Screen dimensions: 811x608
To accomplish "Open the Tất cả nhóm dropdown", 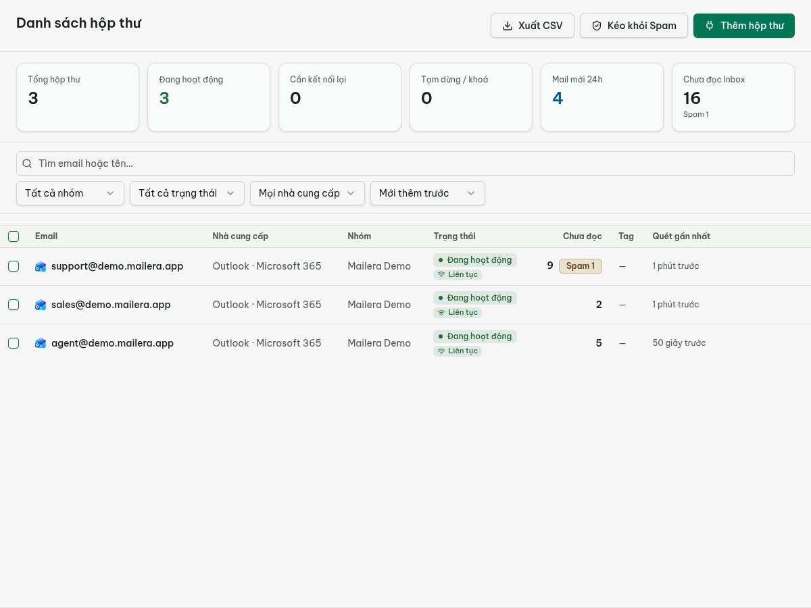I will 70,193.
